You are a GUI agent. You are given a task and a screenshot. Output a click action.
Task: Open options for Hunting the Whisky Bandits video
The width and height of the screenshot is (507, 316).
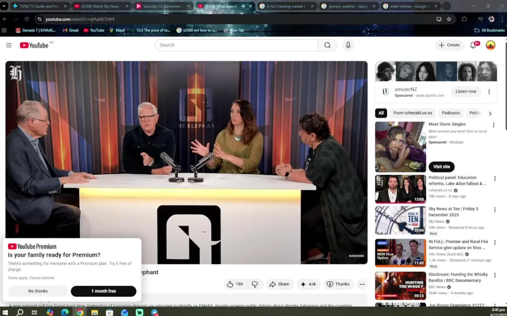[494, 275]
